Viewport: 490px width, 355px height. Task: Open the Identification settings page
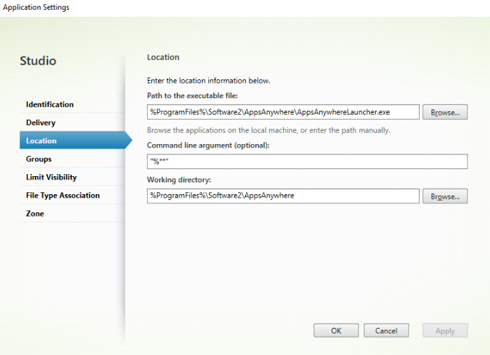(x=49, y=104)
